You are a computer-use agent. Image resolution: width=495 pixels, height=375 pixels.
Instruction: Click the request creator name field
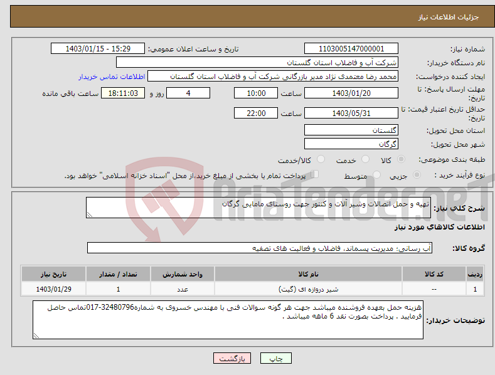(273, 77)
